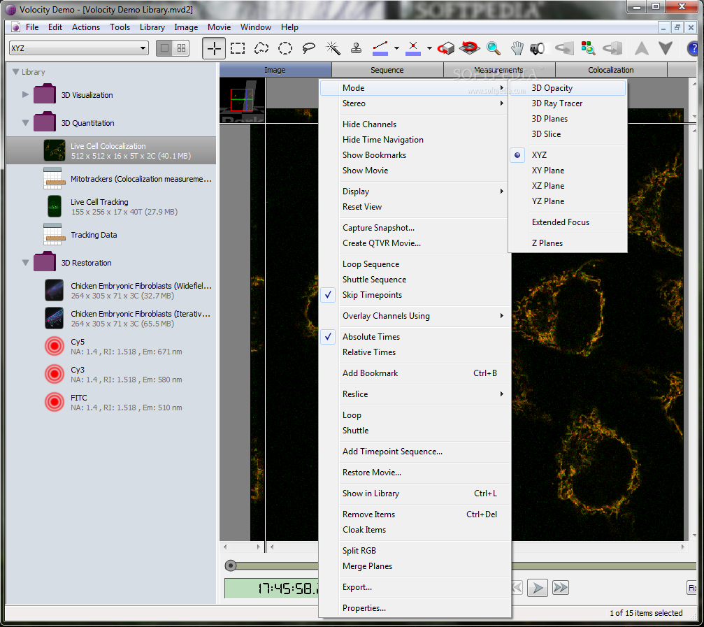Select the rectangular marquee selection tool
The width and height of the screenshot is (704, 627).
pyautogui.click(x=238, y=48)
